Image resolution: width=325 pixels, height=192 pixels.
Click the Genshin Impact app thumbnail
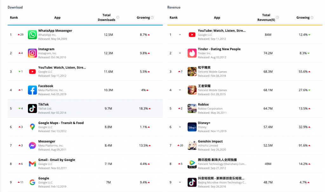click(192, 145)
